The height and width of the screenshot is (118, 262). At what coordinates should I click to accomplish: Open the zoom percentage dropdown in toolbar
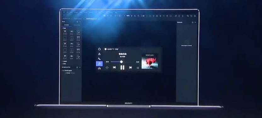[129, 16]
